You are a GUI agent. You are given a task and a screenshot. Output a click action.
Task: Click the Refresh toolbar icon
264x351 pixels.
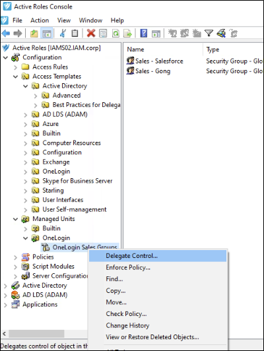click(x=115, y=34)
